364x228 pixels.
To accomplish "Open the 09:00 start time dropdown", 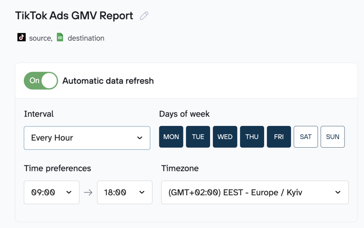I will click(52, 192).
